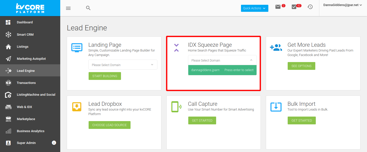This screenshot has width=367, height=152.
Task: Collapse the IDX Squeeze Page domain dropdown
Action: (222, 60)
